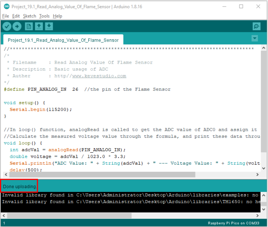Minimize the Arduino window
268x227 pixels.
(x=224, y=7)
